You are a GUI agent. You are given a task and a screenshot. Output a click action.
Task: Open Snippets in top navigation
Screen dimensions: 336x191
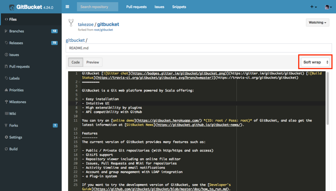coord(179,7)
